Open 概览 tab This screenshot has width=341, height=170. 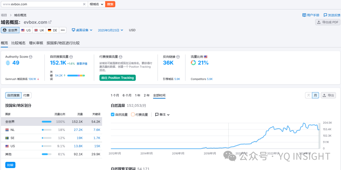coord(4,43)
